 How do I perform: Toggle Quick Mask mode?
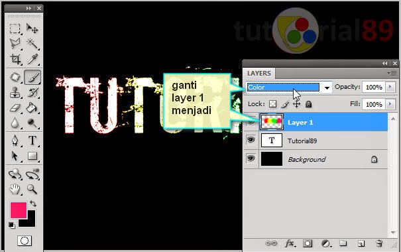[25, 241]
